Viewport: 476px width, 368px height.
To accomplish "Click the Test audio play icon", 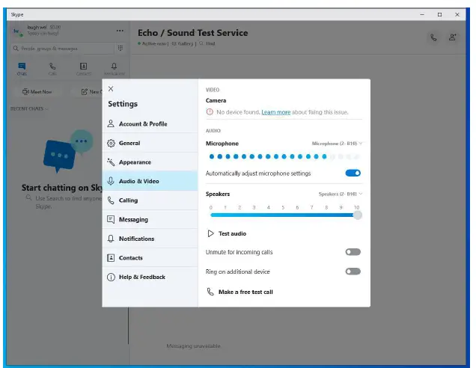I will [x=210, y=233].
